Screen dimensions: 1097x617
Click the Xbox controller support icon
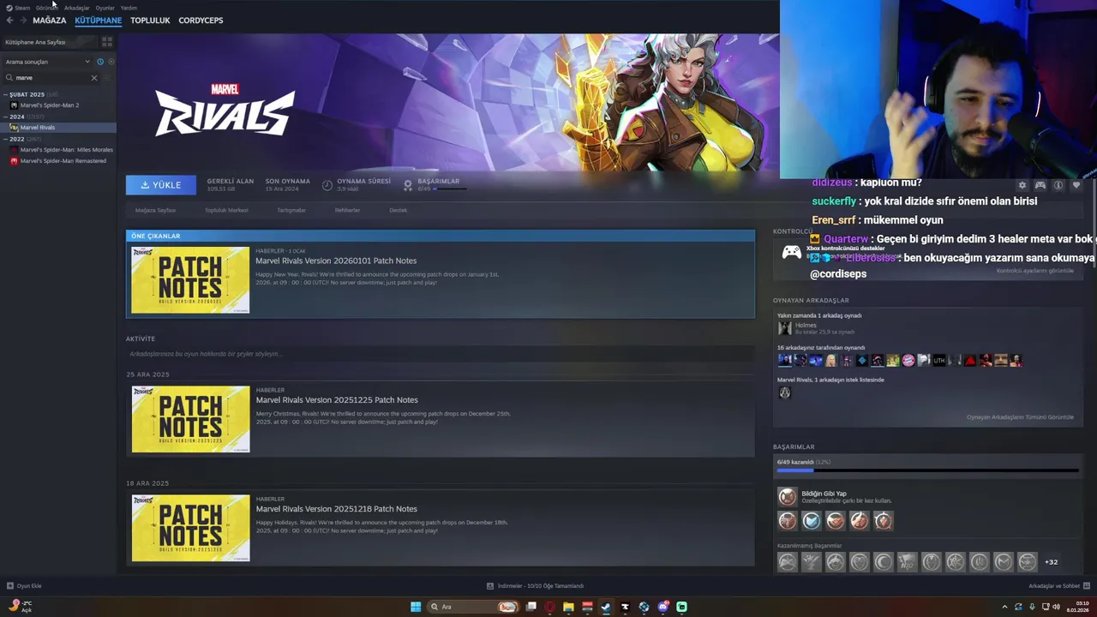pos(791,252)
